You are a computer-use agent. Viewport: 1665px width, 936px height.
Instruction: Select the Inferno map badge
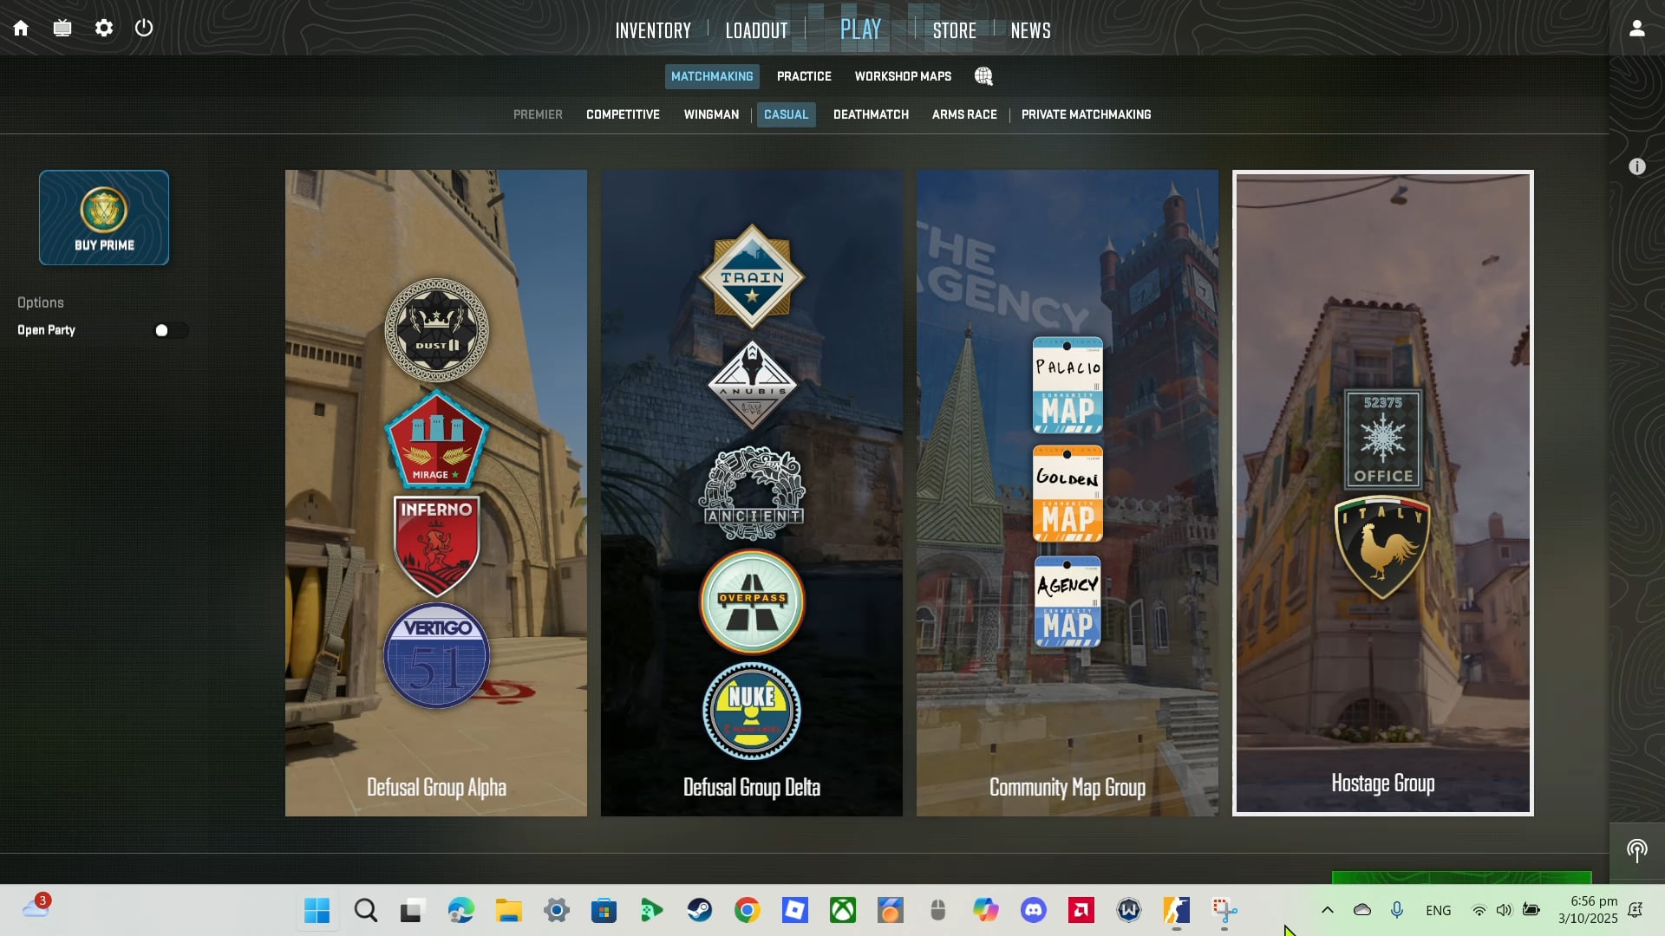[436, 546]
